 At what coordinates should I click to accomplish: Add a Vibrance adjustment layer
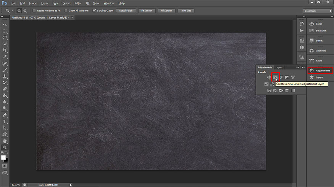(293, 78)
